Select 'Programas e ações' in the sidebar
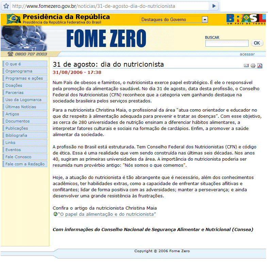 [24, 78]
